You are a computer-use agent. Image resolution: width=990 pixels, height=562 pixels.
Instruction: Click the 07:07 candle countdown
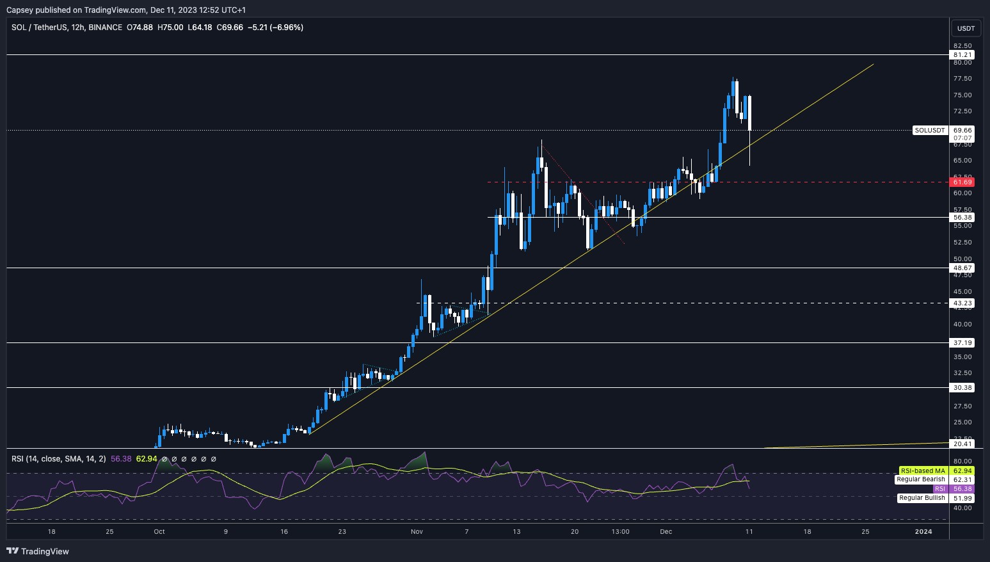[962, 138]
